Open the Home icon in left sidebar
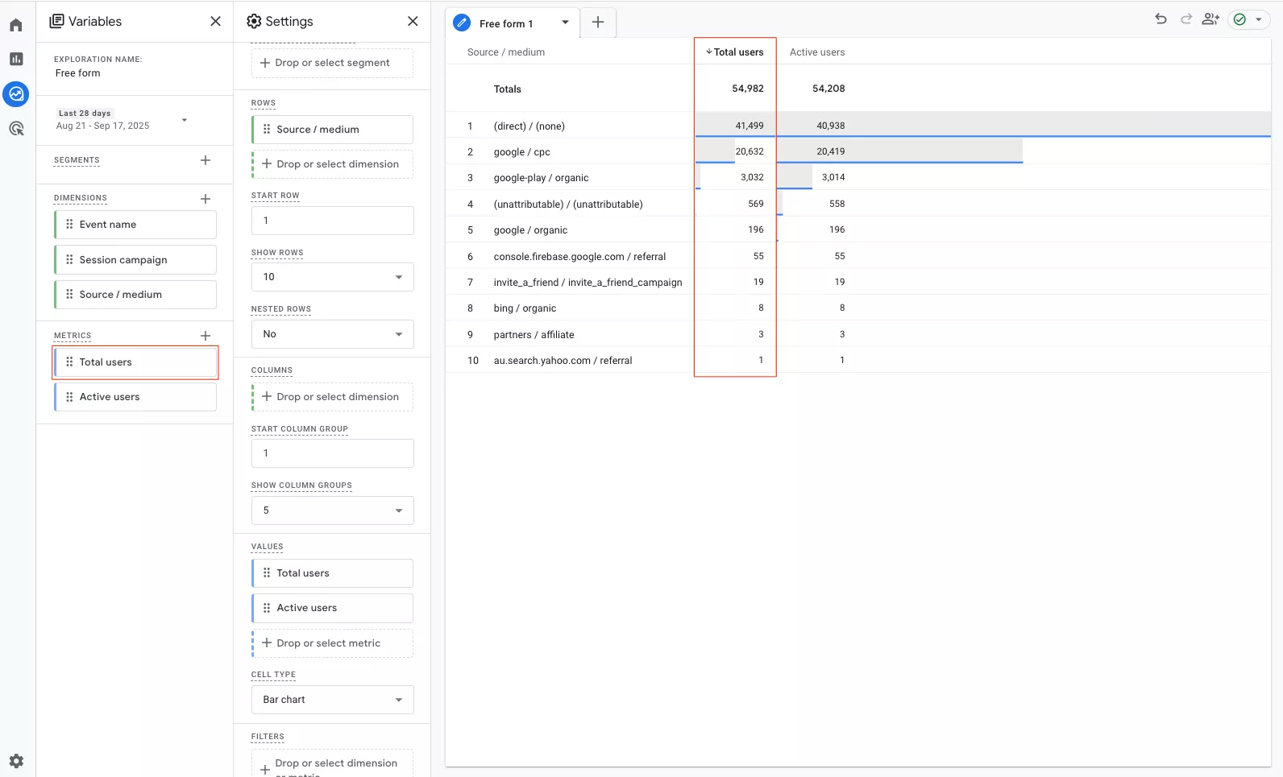This screenshot has width=1283, height=777. 16,26
